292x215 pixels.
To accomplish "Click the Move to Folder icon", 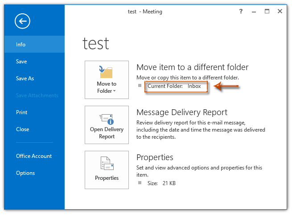I will pyautogui.click(x=107, y=72).
